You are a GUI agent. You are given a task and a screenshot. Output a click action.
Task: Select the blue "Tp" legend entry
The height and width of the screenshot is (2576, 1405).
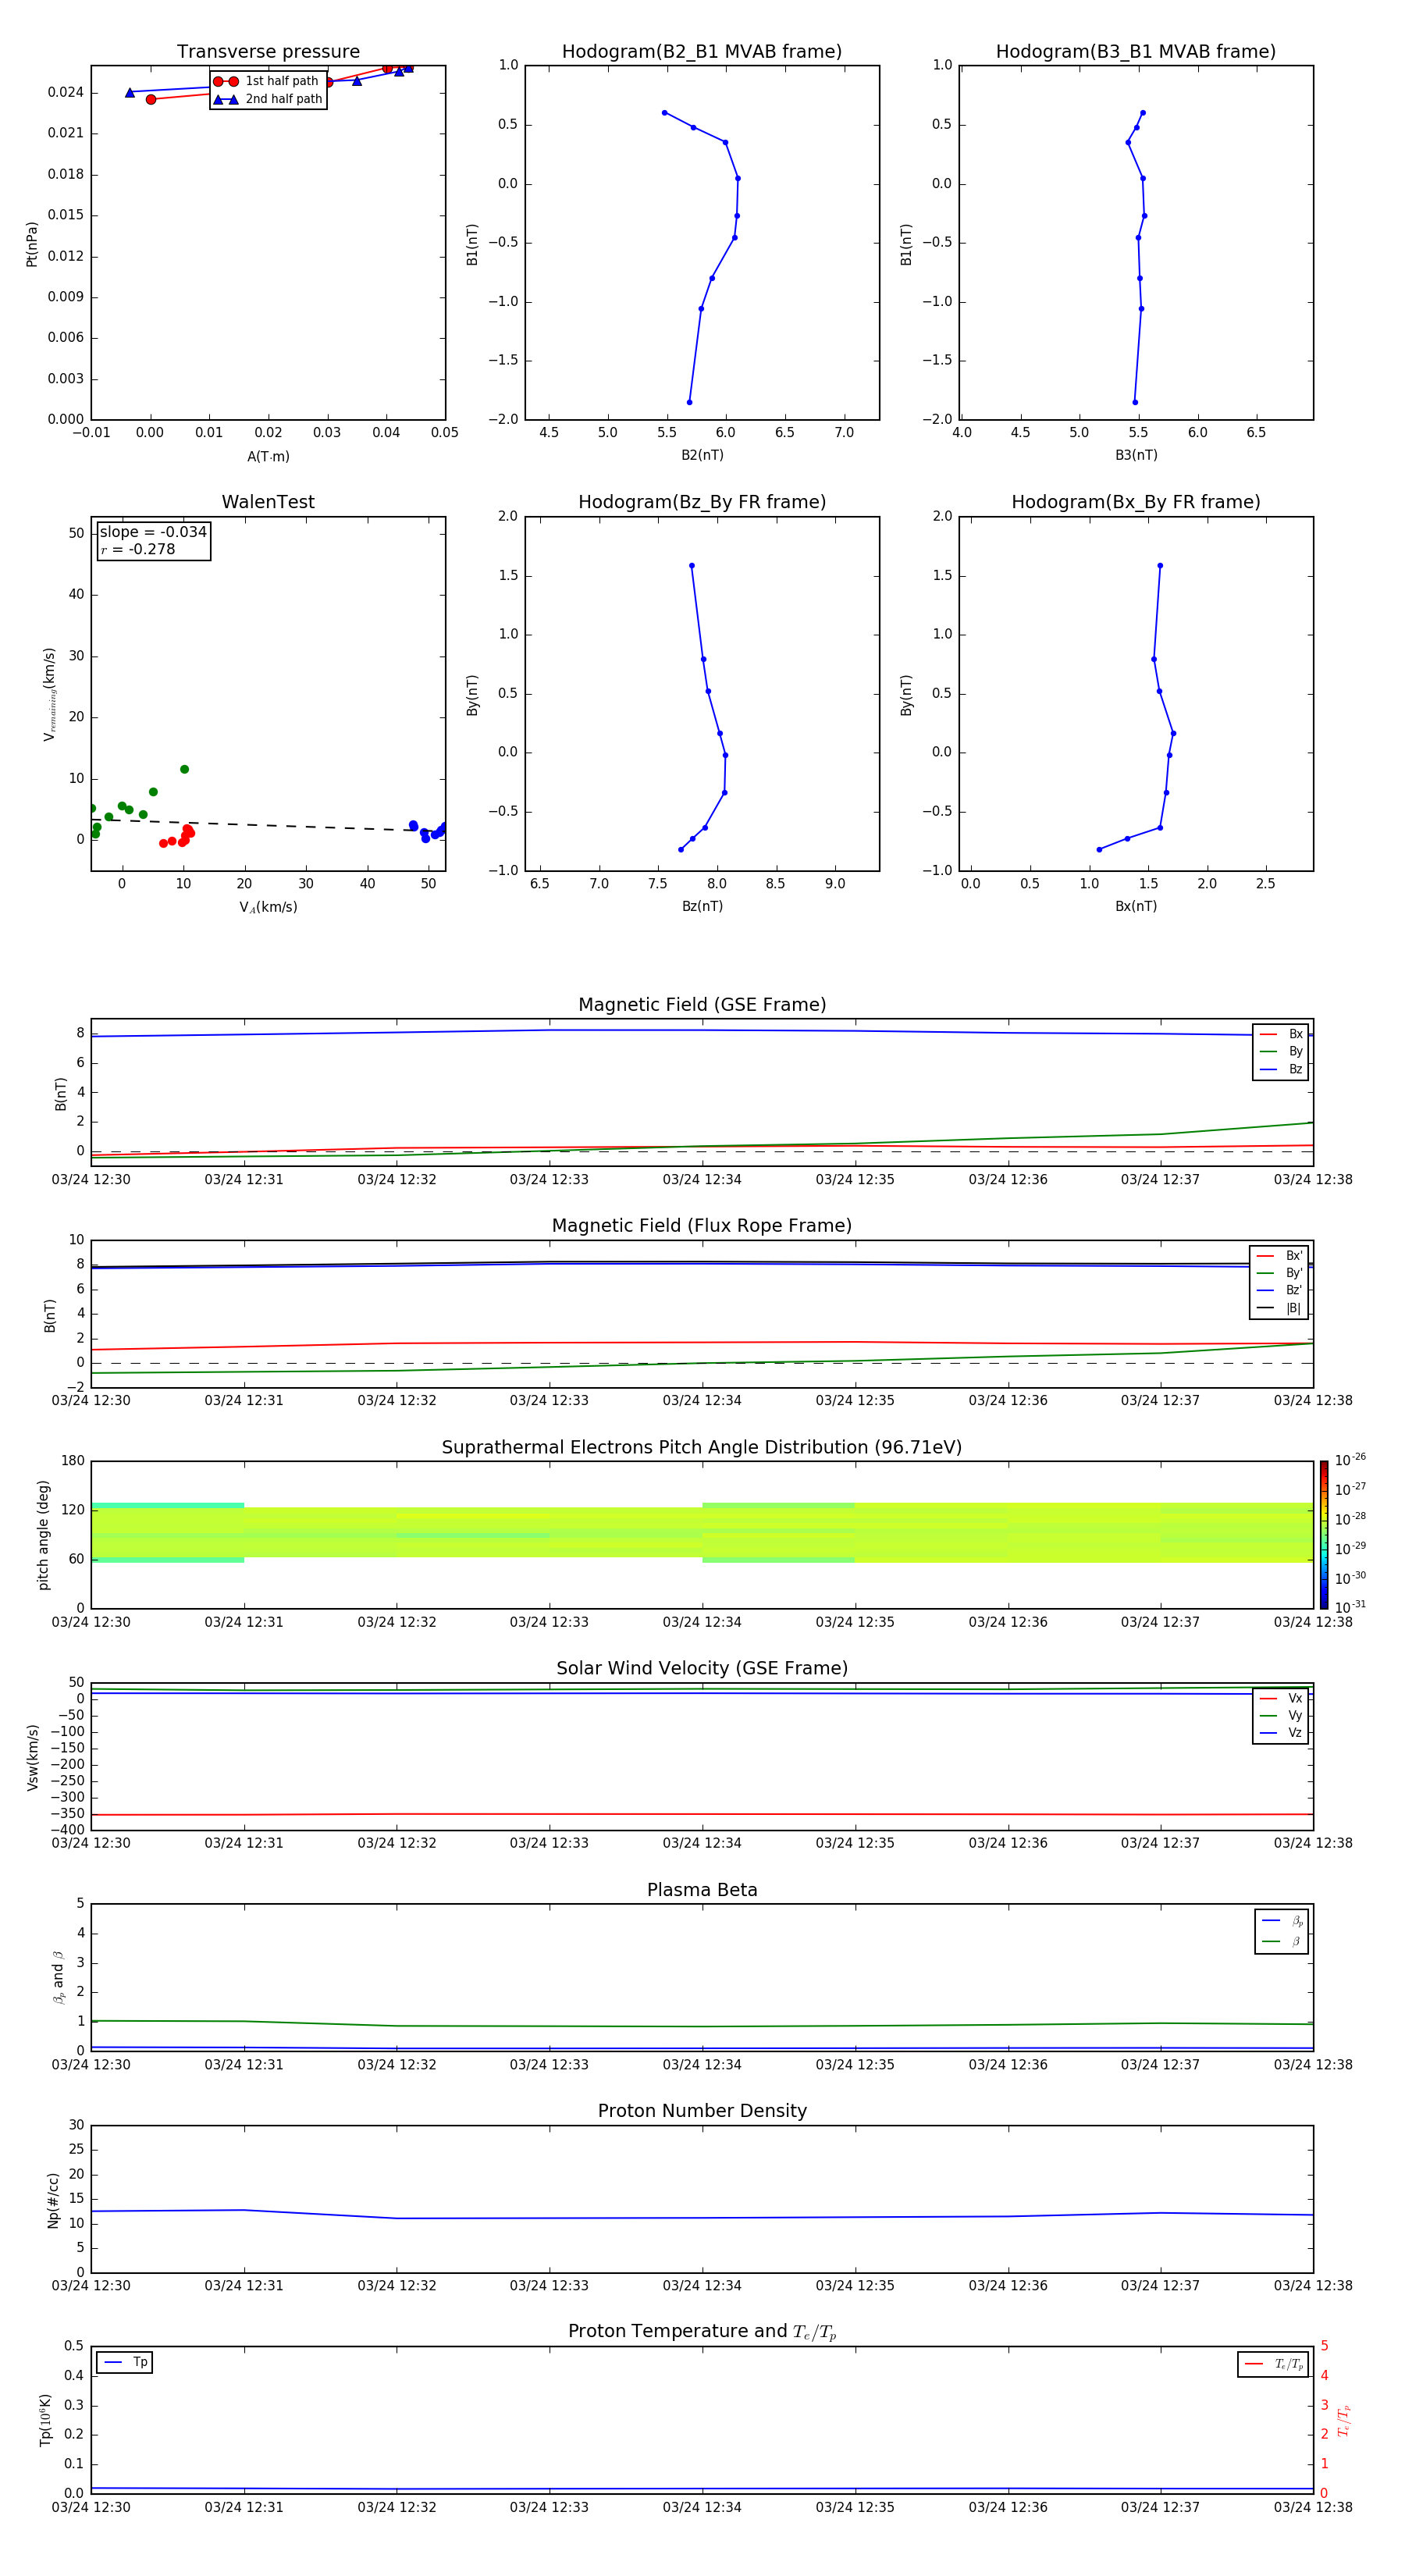[x=125, y=2363]
